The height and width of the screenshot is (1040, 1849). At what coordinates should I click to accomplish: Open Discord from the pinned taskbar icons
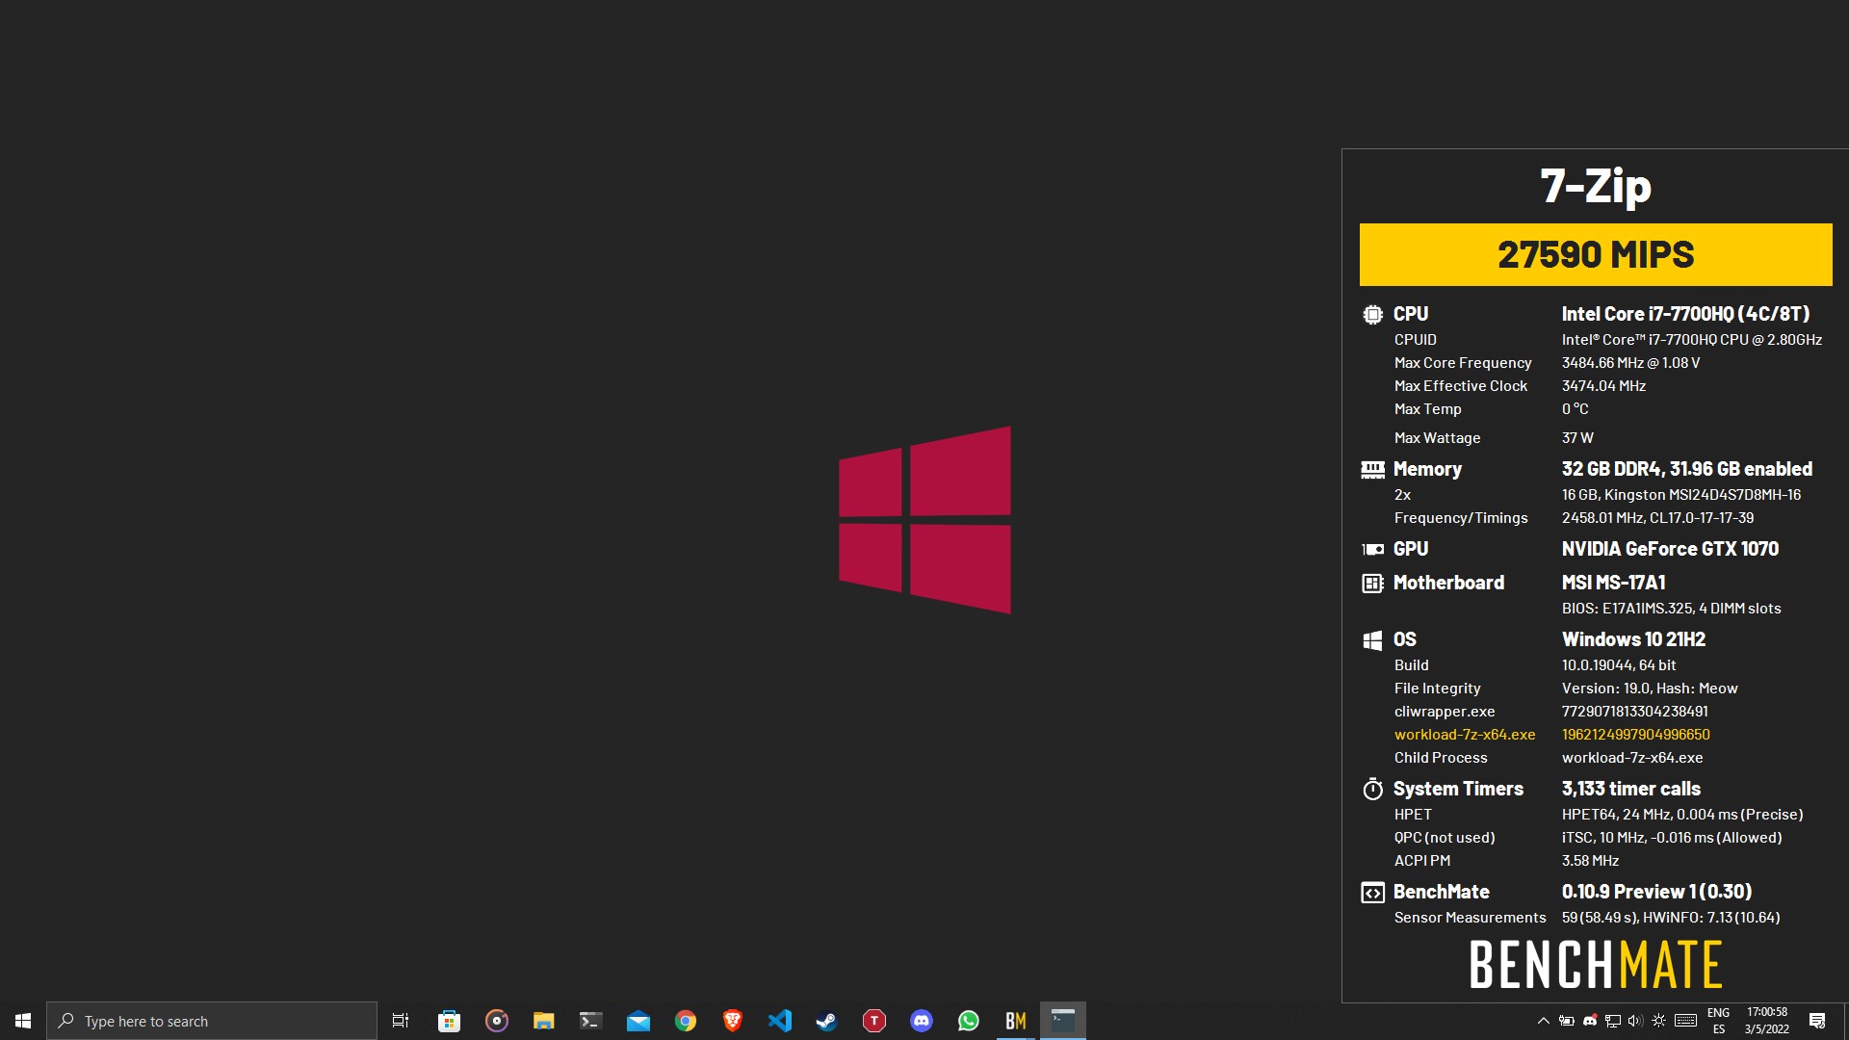(921, 1021)
